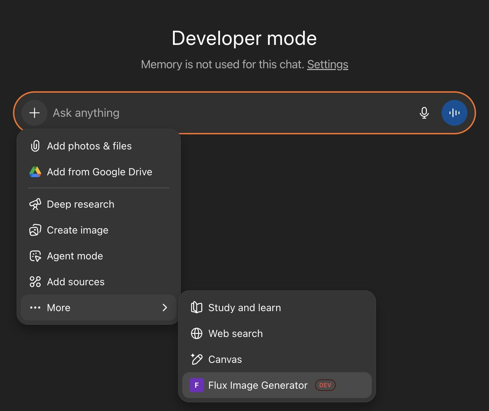Click the Create image picture icon
The height and width of the screenshot is (411, 489).
35,230
